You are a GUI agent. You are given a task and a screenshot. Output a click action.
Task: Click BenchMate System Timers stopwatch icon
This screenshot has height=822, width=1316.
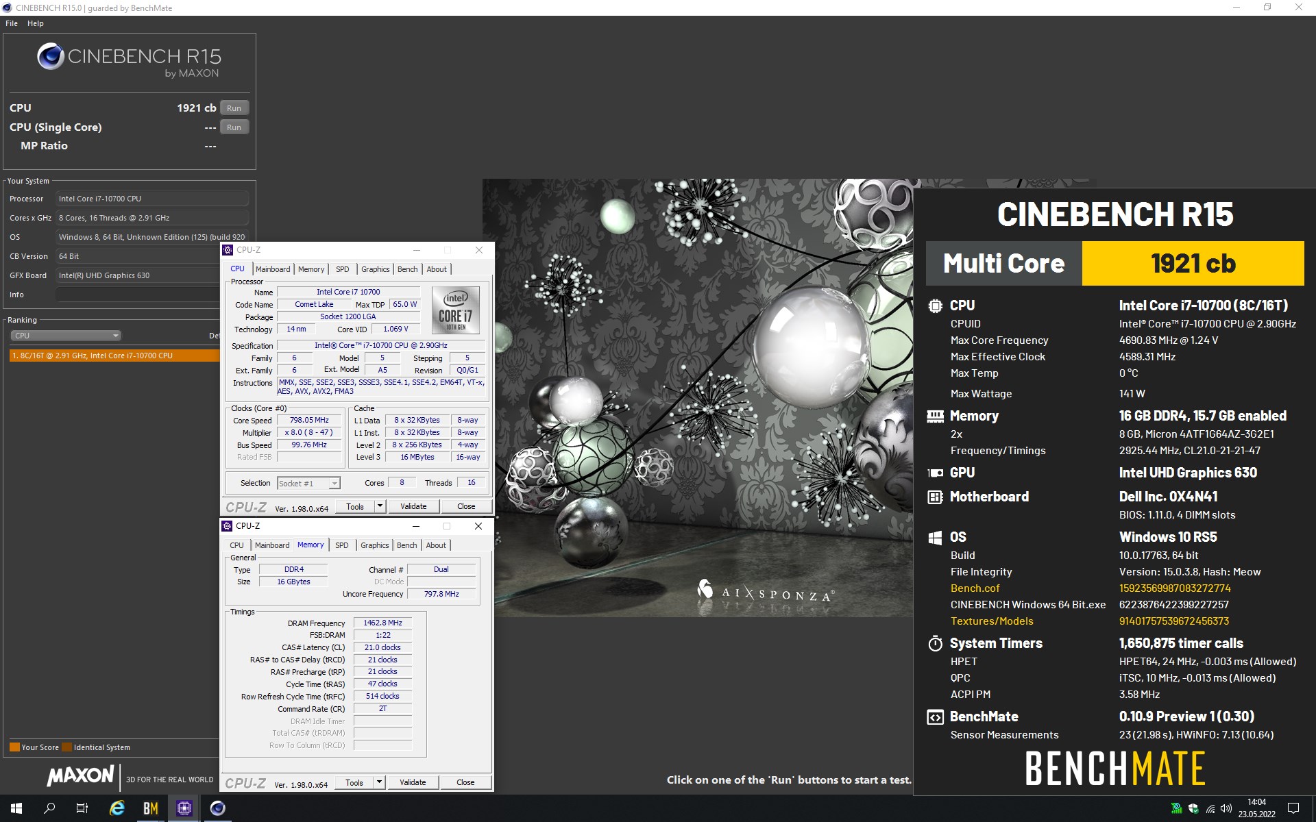tap(935, 643)
